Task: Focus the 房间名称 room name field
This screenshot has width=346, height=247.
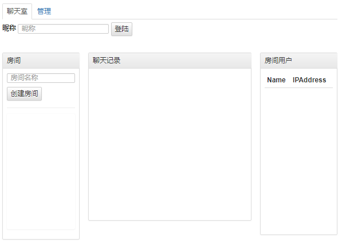Action: (41, 78)
